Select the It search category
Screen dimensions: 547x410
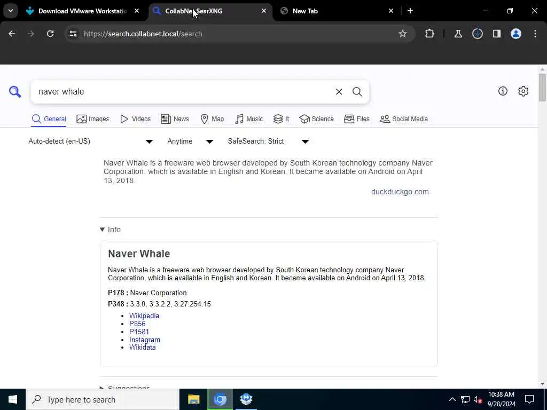click(281, 119)
